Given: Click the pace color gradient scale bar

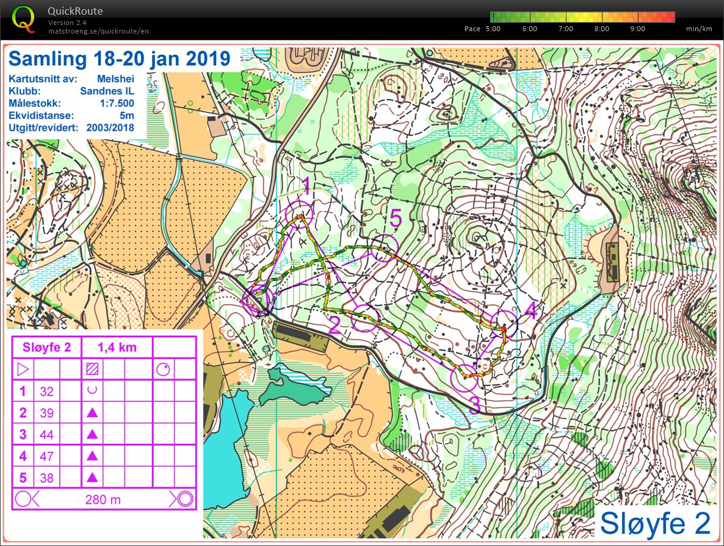Looking at the screenshot, I should [582, 17].
